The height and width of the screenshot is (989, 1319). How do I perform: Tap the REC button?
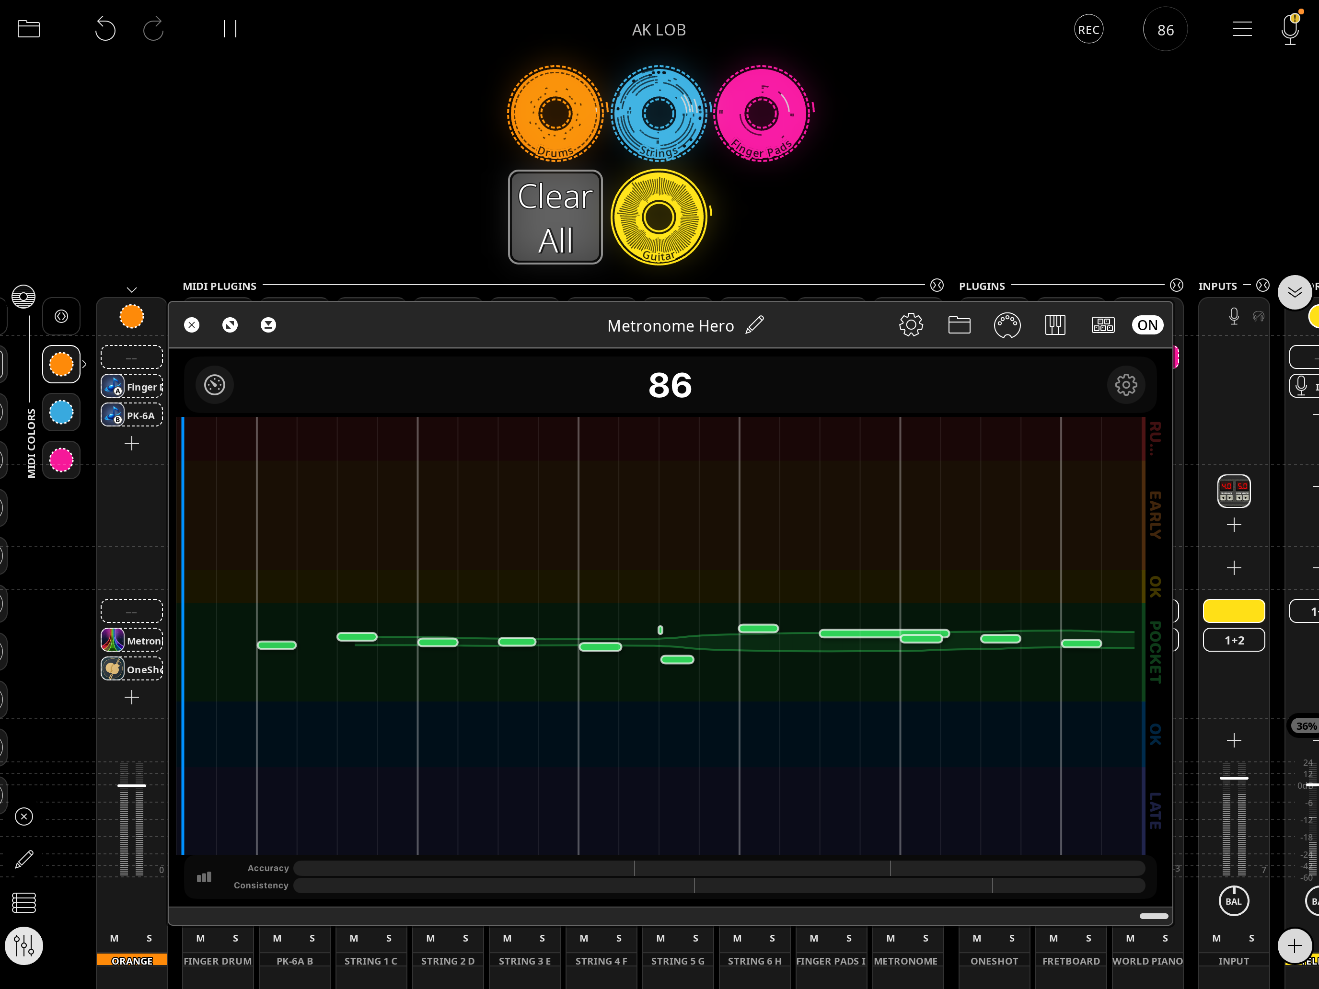tap(1088, 29)
